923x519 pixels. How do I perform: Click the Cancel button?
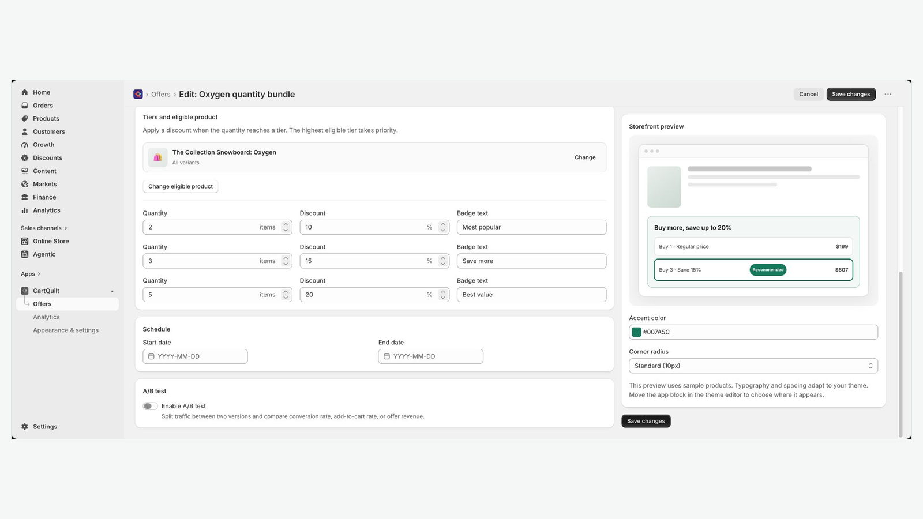808,94
